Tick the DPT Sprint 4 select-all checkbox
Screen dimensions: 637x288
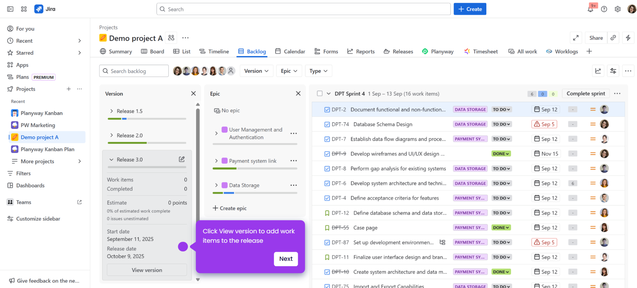pyautogui.click(x=320, y=93)
